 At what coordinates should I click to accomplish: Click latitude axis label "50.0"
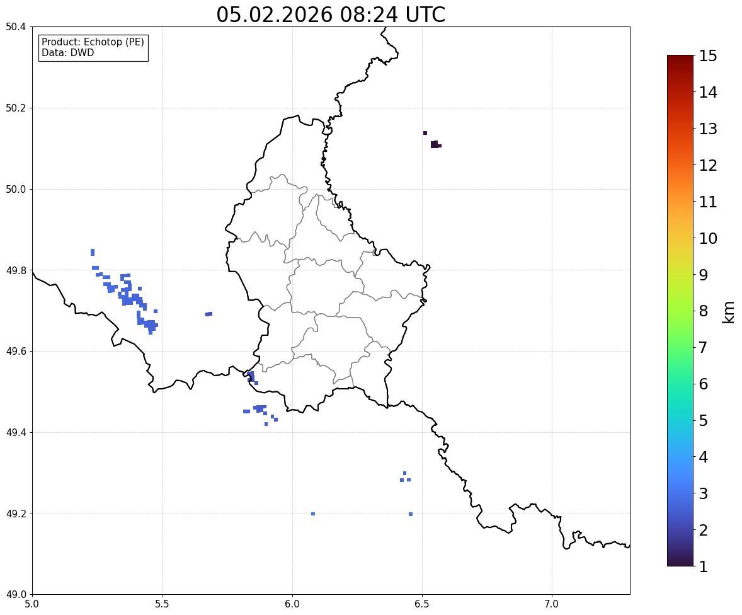click(16, 190)
